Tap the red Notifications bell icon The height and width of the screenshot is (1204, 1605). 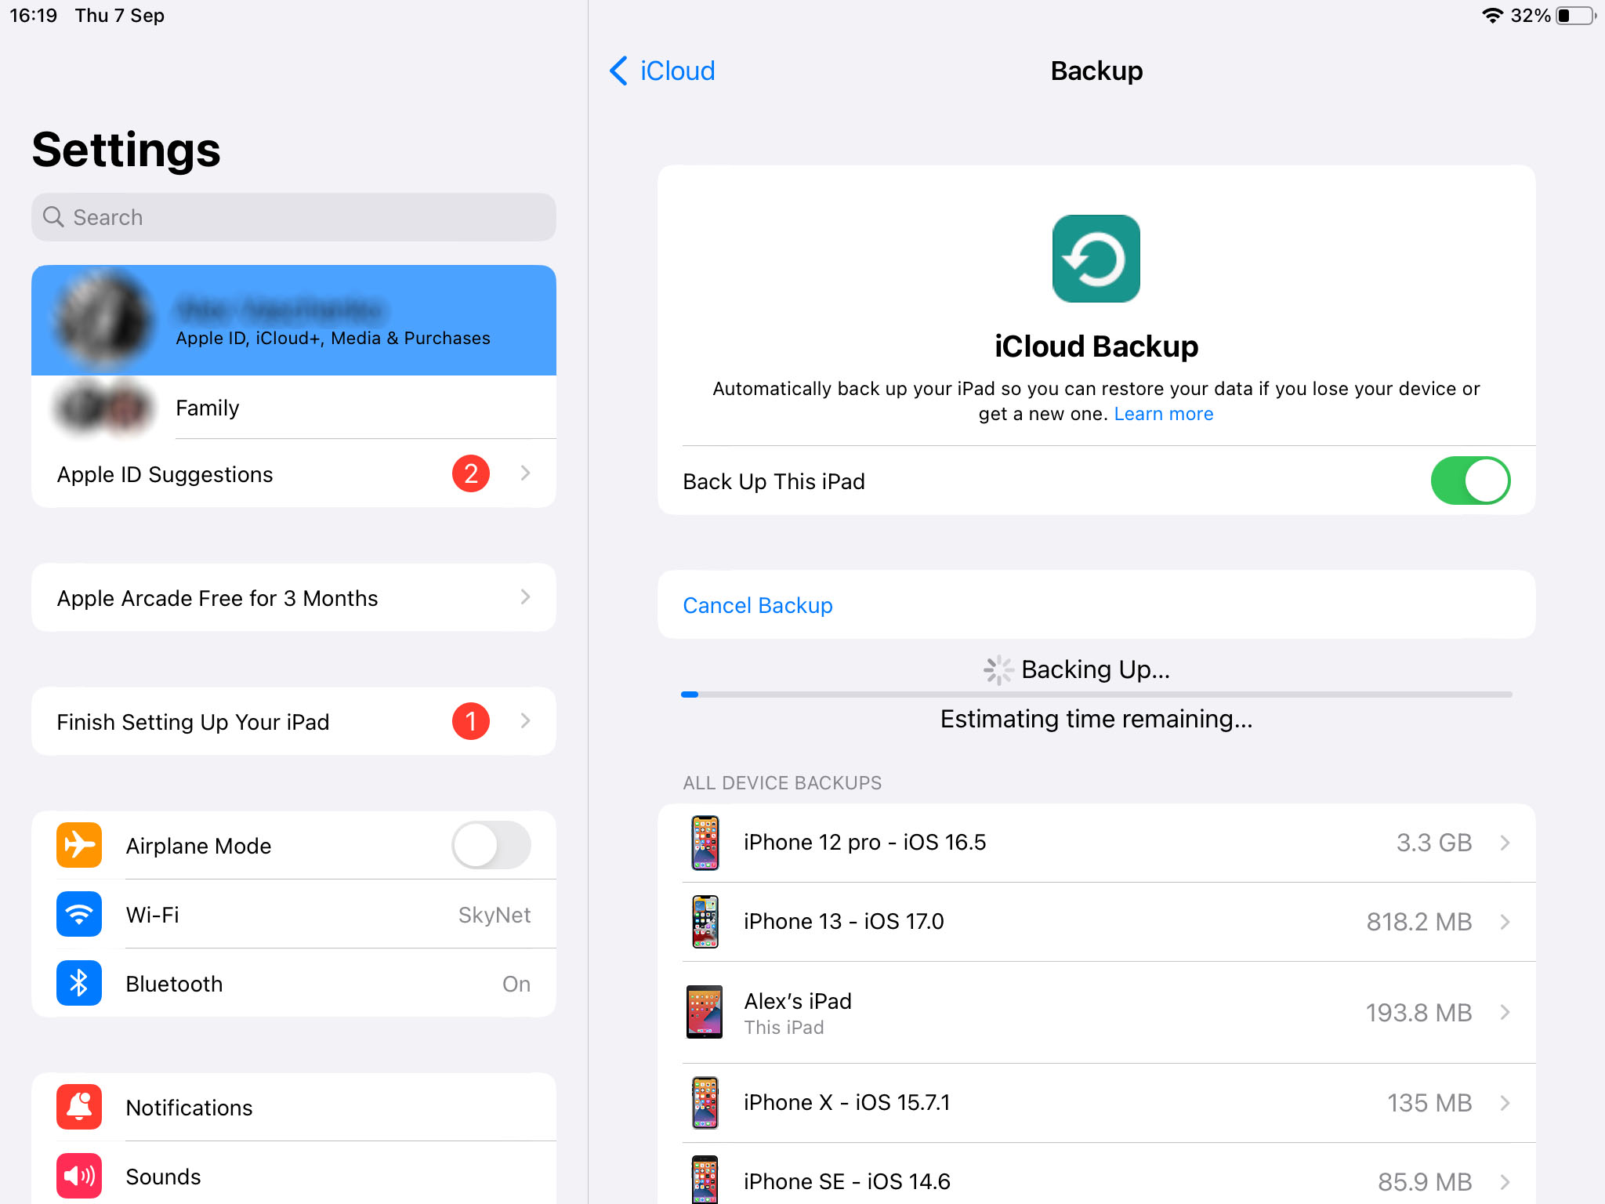(x=79, y=1107)
